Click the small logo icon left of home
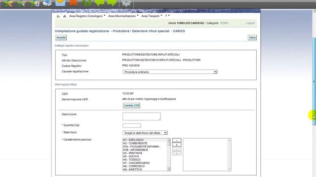 [x=58, y=16]
